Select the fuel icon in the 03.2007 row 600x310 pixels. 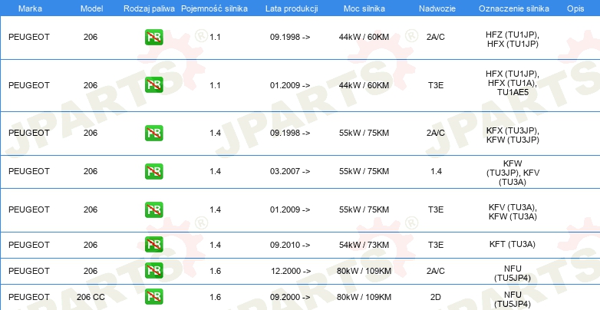[x=153, y=171]
